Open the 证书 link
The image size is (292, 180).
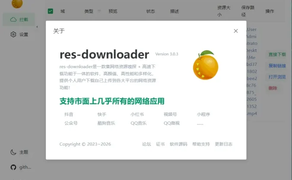click(x=160, y=144)
